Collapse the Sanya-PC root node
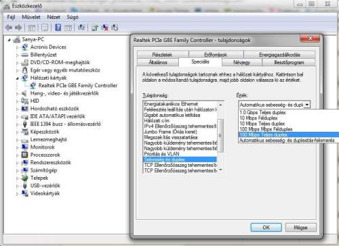The image size is (339, 246). [9, 40]
